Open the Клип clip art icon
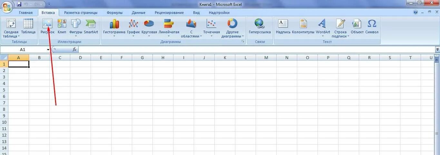Image resolution: width=440 pixels, height=155 pixels. click(x=62, y=24)
